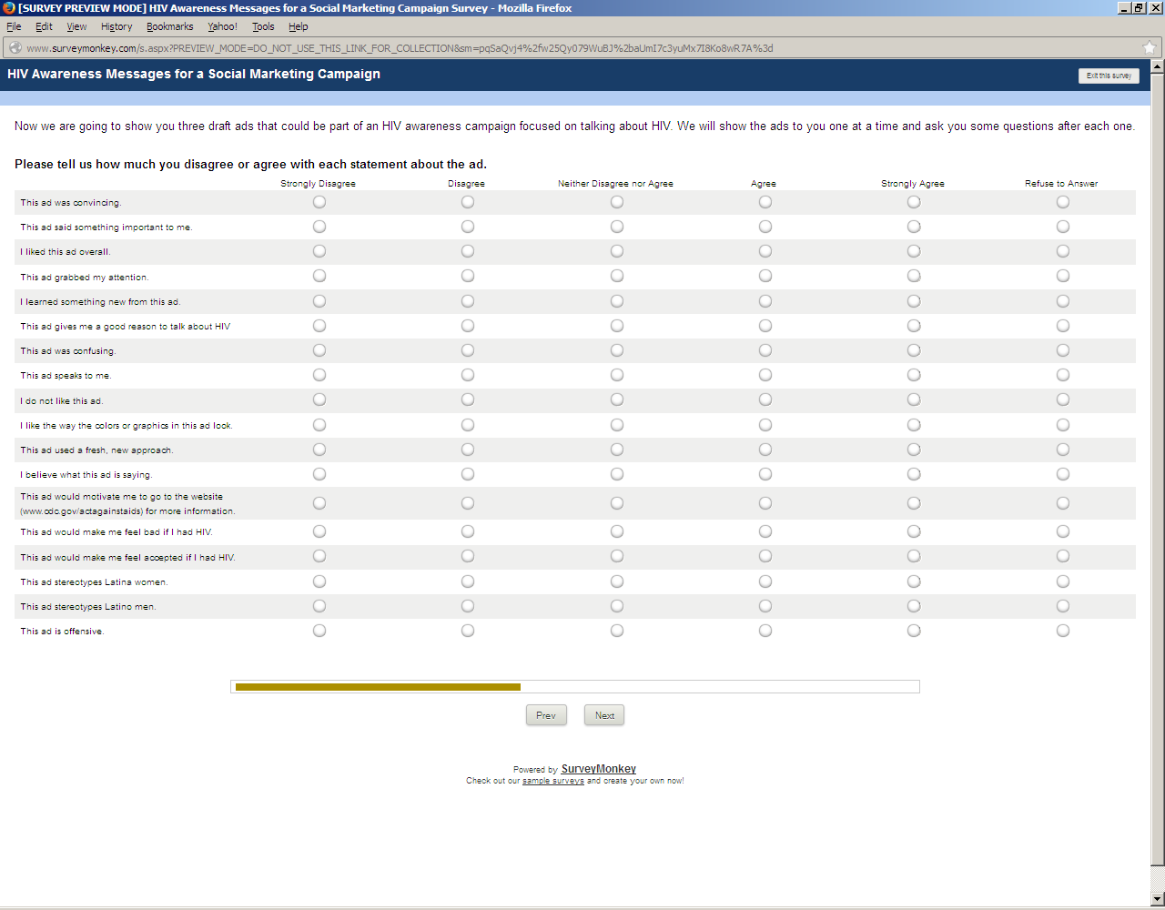Image resolution: width=1165 pixels, height=910 pixels.
Task: Click the Next button
Action: [604, 715]
